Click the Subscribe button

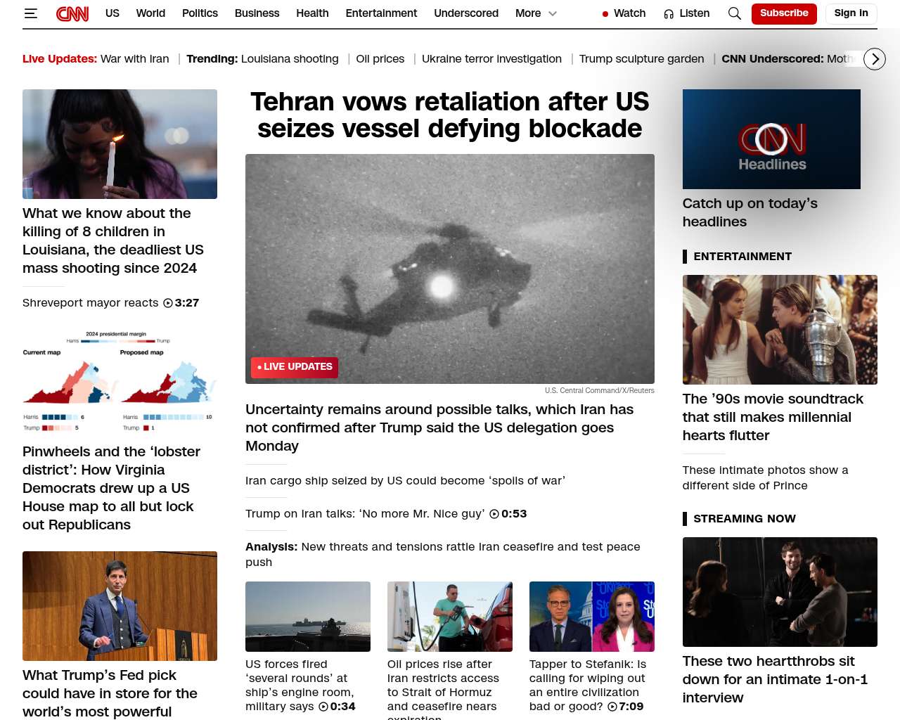click(784, 13)
